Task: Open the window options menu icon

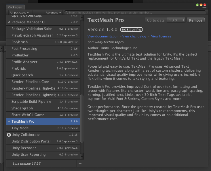Action: tap(205, 8)
